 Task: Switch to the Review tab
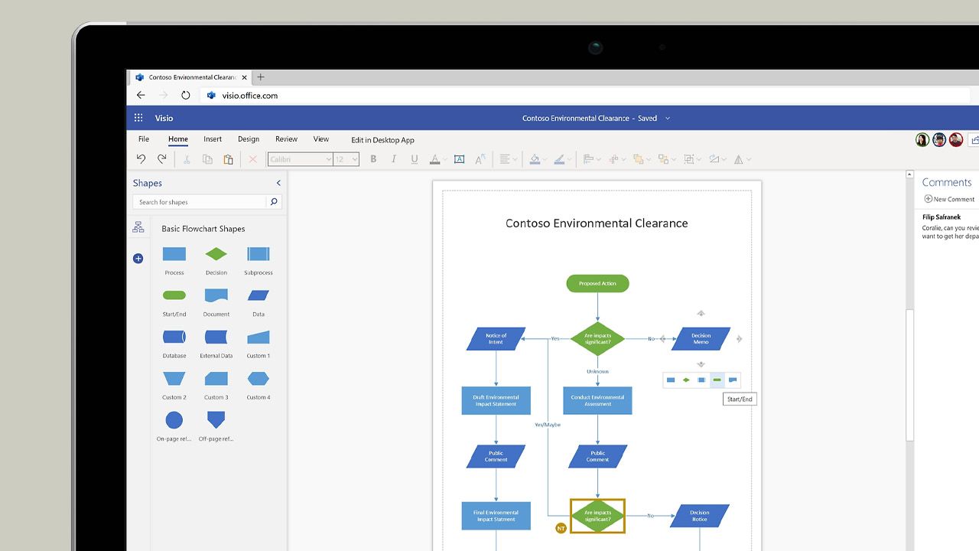(x=286, y=139)
